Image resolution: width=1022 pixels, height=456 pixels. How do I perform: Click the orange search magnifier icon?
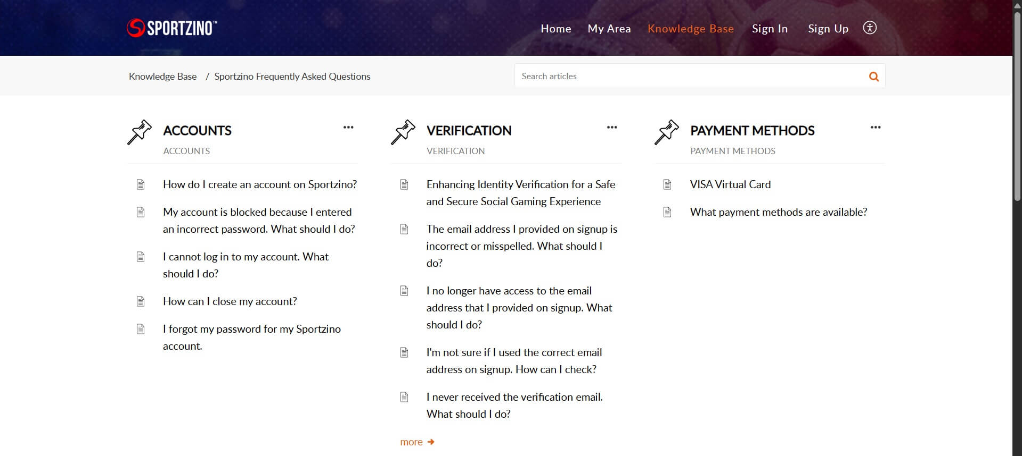(873, 77)
